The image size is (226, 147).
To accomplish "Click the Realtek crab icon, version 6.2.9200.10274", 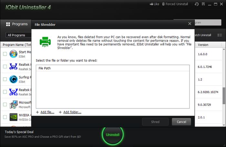I will [14, 92].
